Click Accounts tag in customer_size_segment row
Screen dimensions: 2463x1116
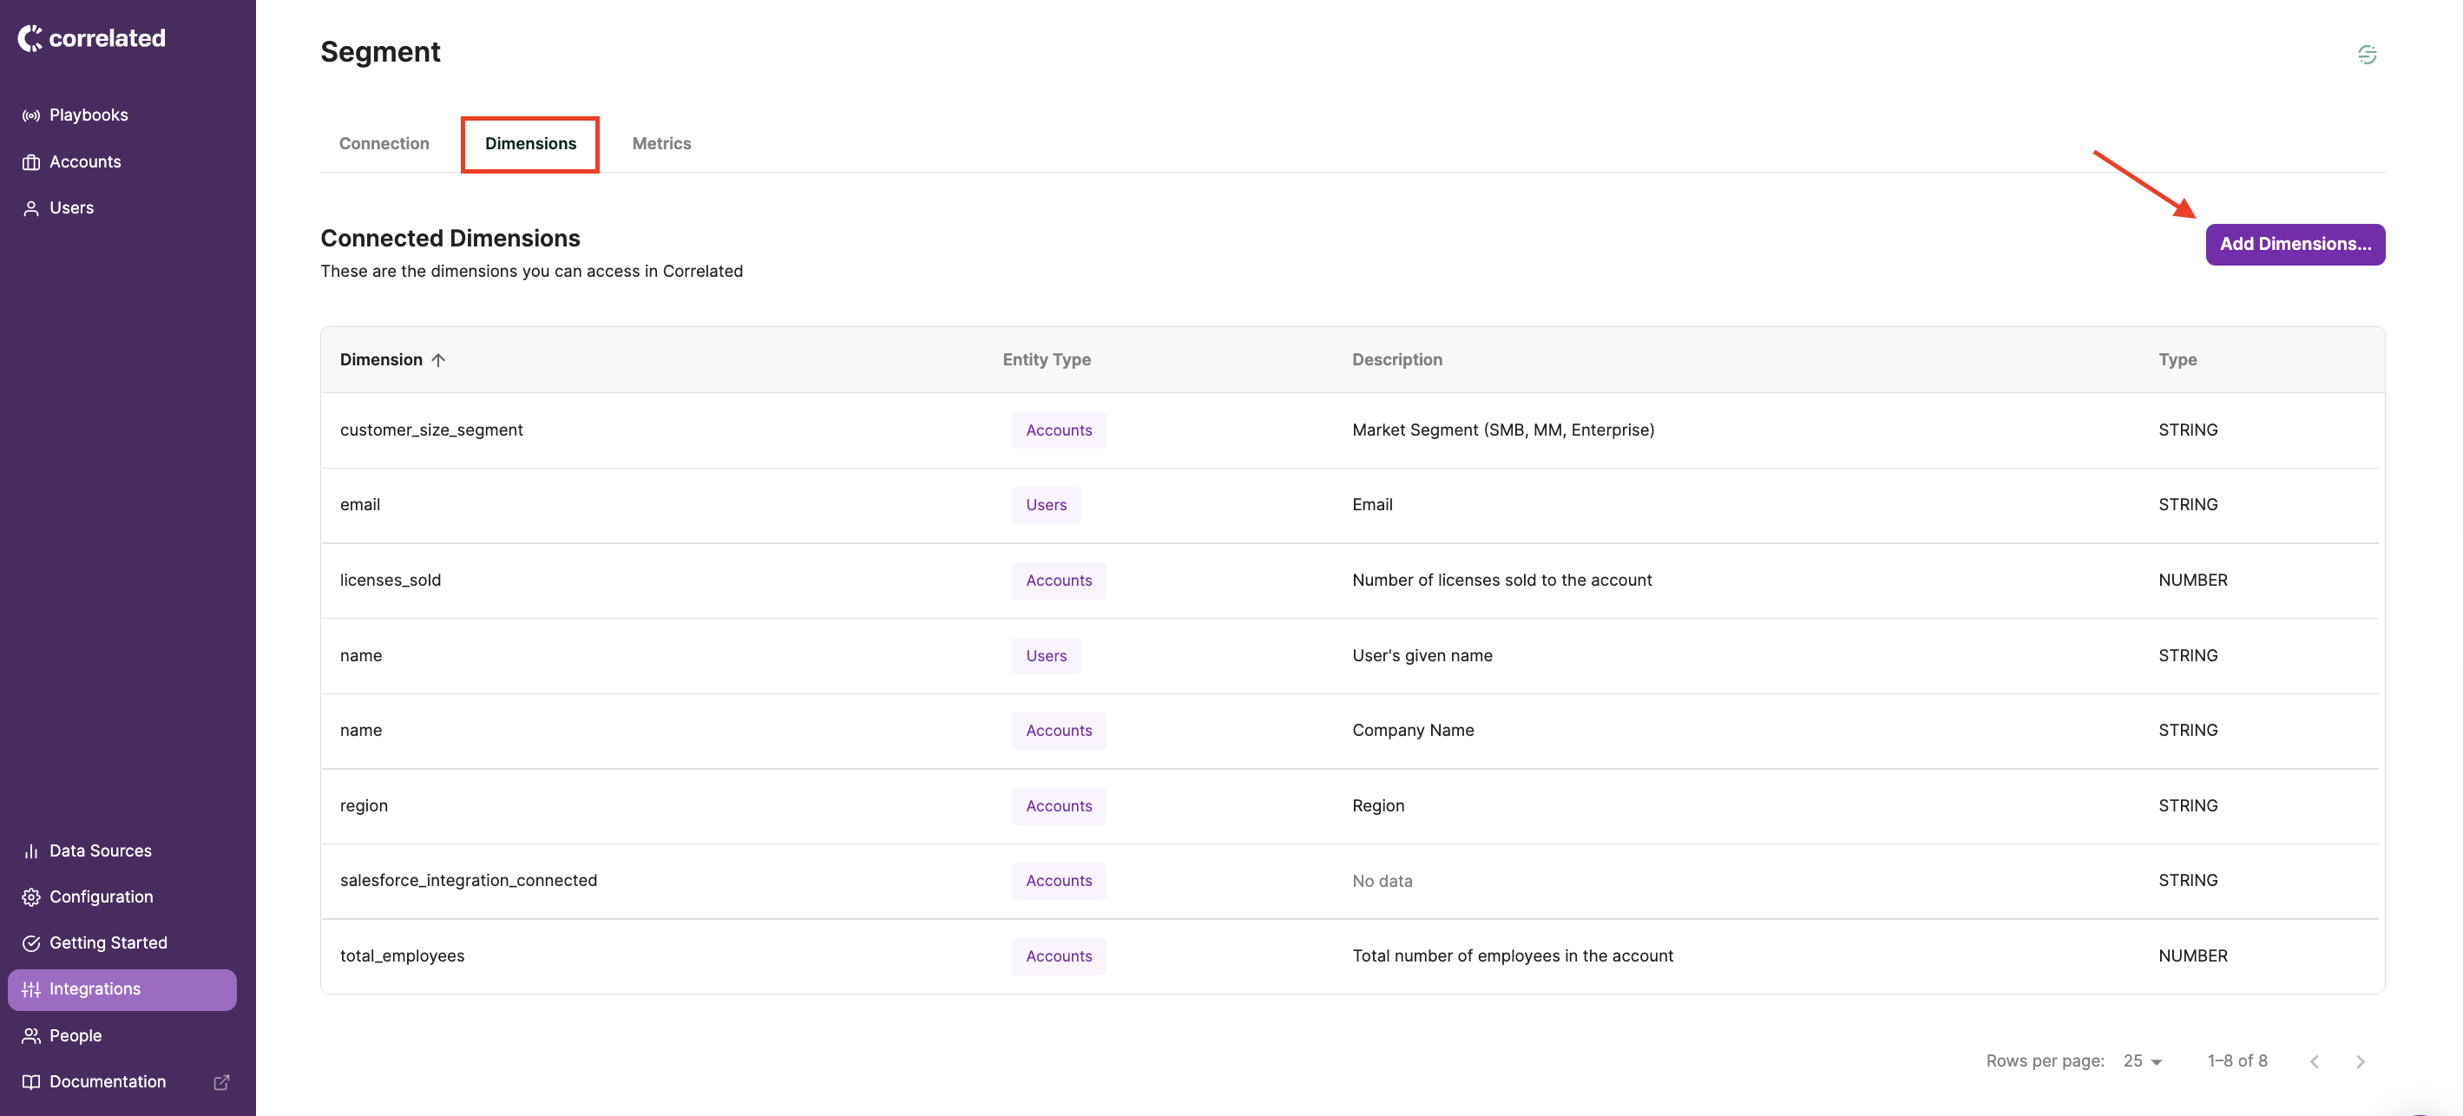tap(1059, 430)
